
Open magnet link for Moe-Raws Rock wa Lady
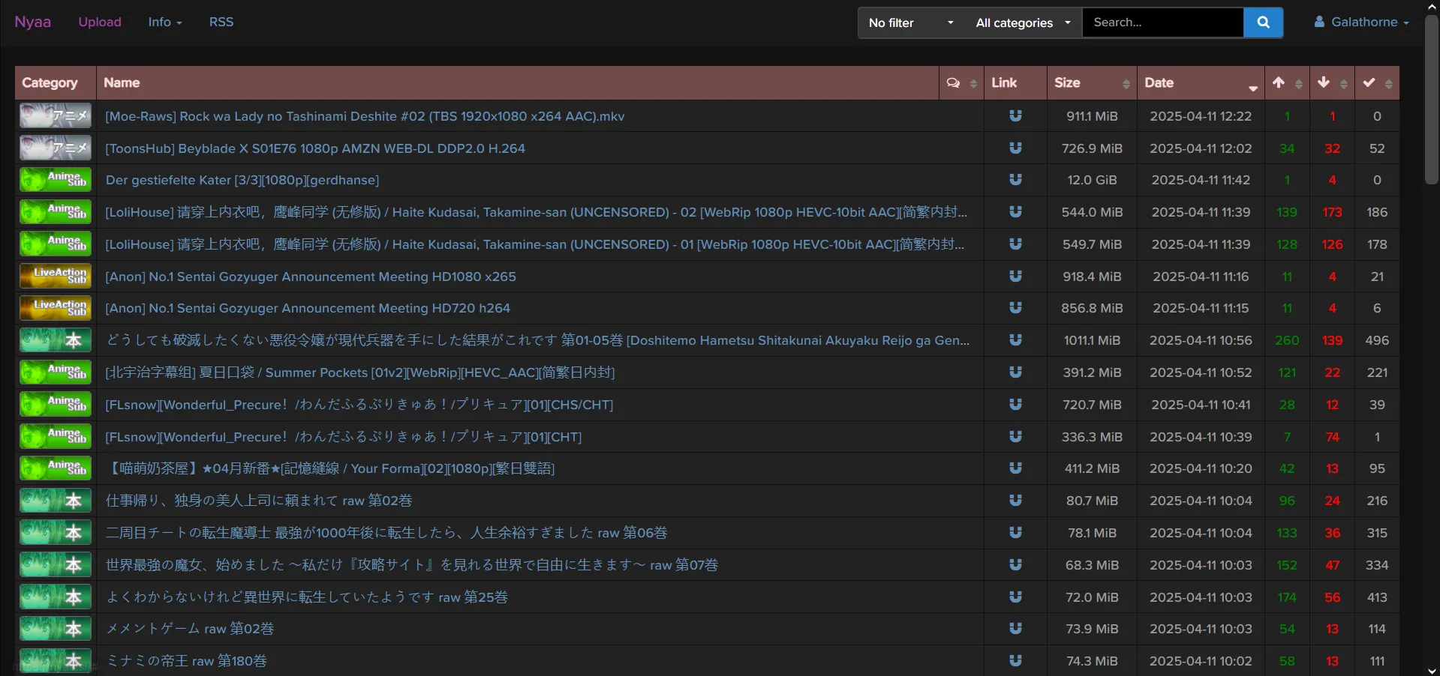pyautogui.click(x=1015, y=116)
